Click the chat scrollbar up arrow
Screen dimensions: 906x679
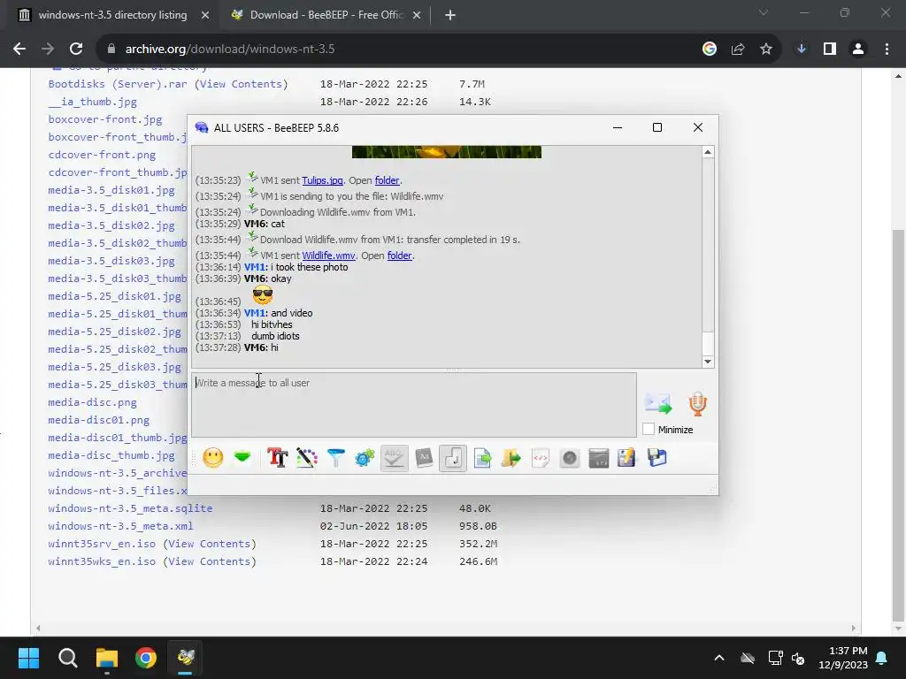pyautogui.click(x=708, y=152)
